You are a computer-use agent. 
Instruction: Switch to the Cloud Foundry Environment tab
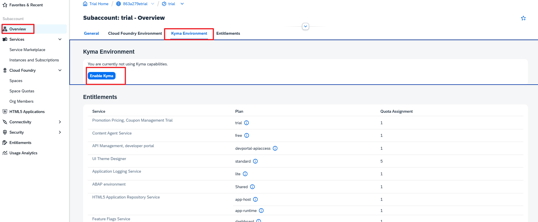(135, 33)
